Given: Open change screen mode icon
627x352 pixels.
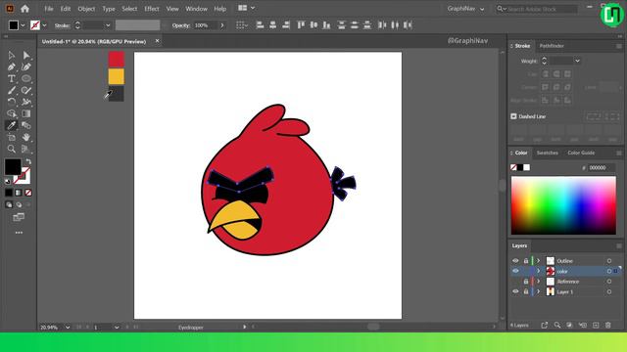Looking at the screenshot, I should coord(19,217).
